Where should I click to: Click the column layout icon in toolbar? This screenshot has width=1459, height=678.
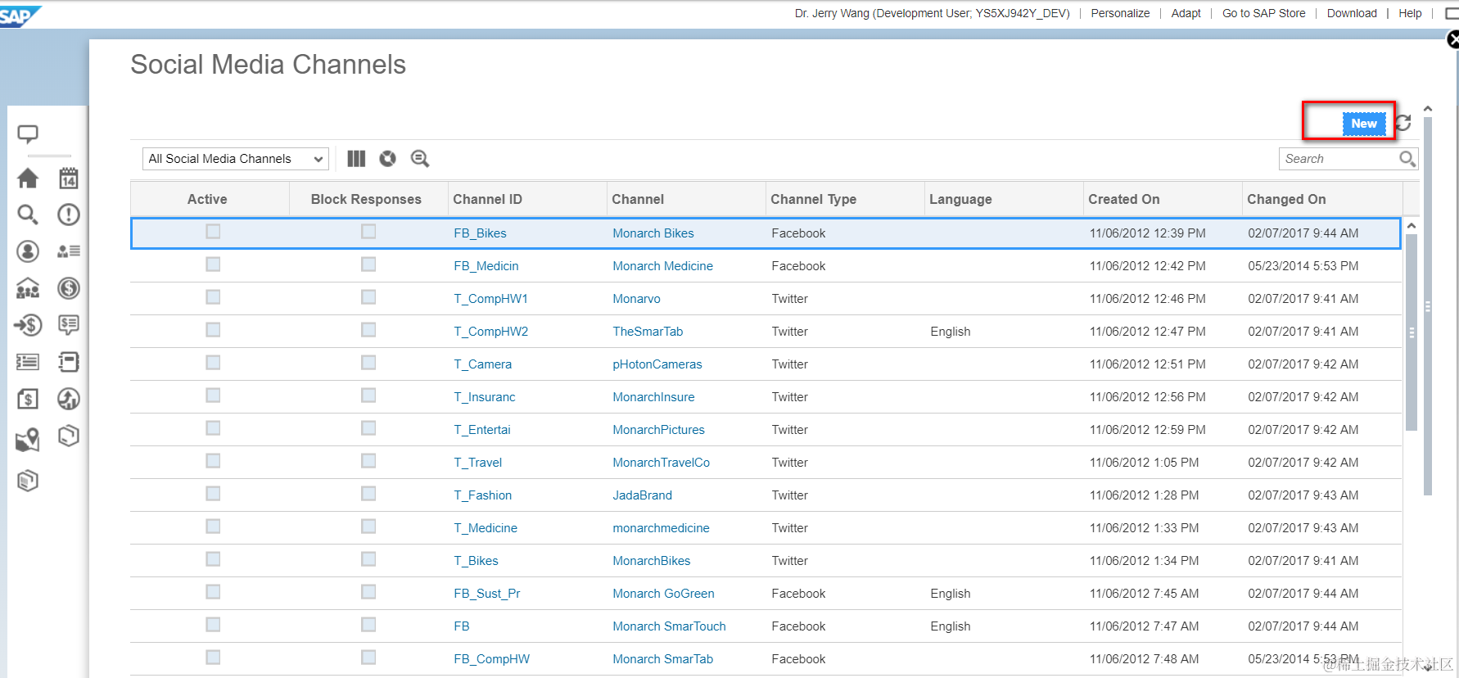356,159
